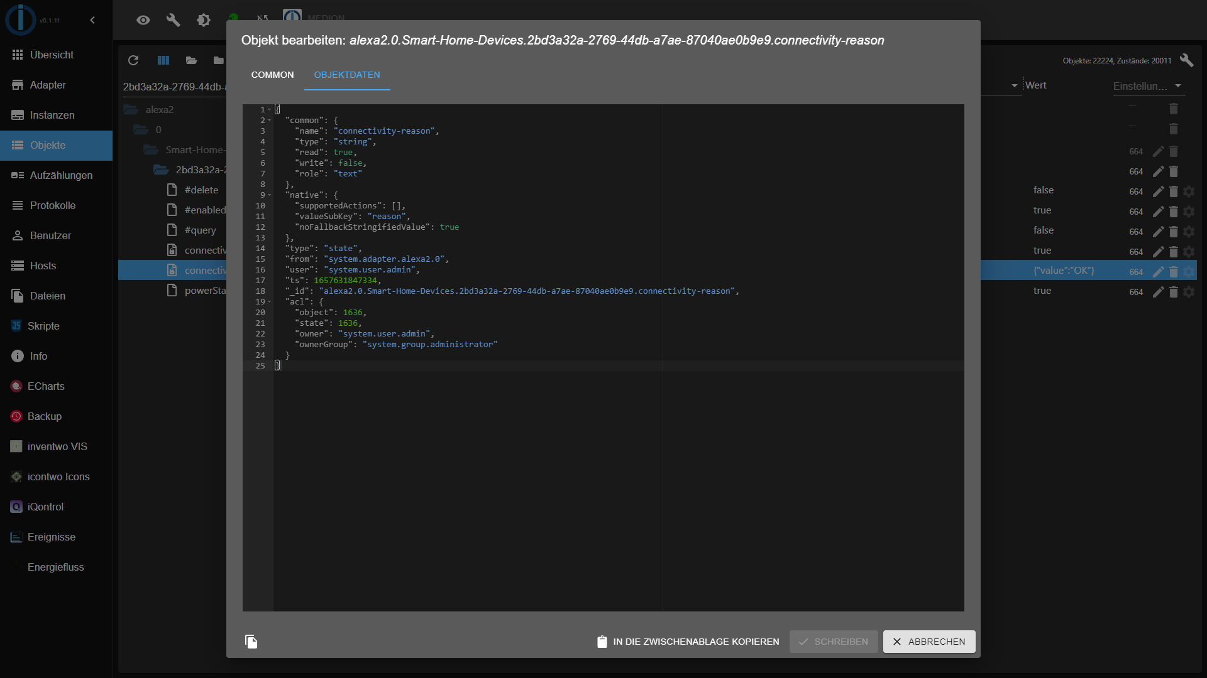Open Ereignisse in the sidebar

[56, 537]
